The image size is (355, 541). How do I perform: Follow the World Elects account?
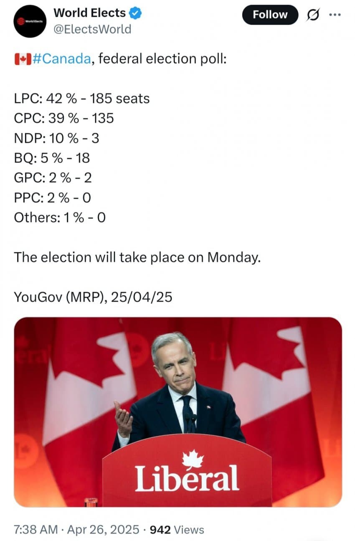270,15
